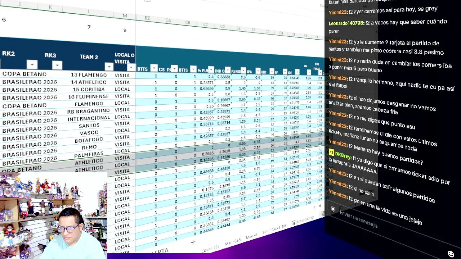Open Display Settings in the status bar
The width and height of the screenshot is (461, 259).
point(303,220)
